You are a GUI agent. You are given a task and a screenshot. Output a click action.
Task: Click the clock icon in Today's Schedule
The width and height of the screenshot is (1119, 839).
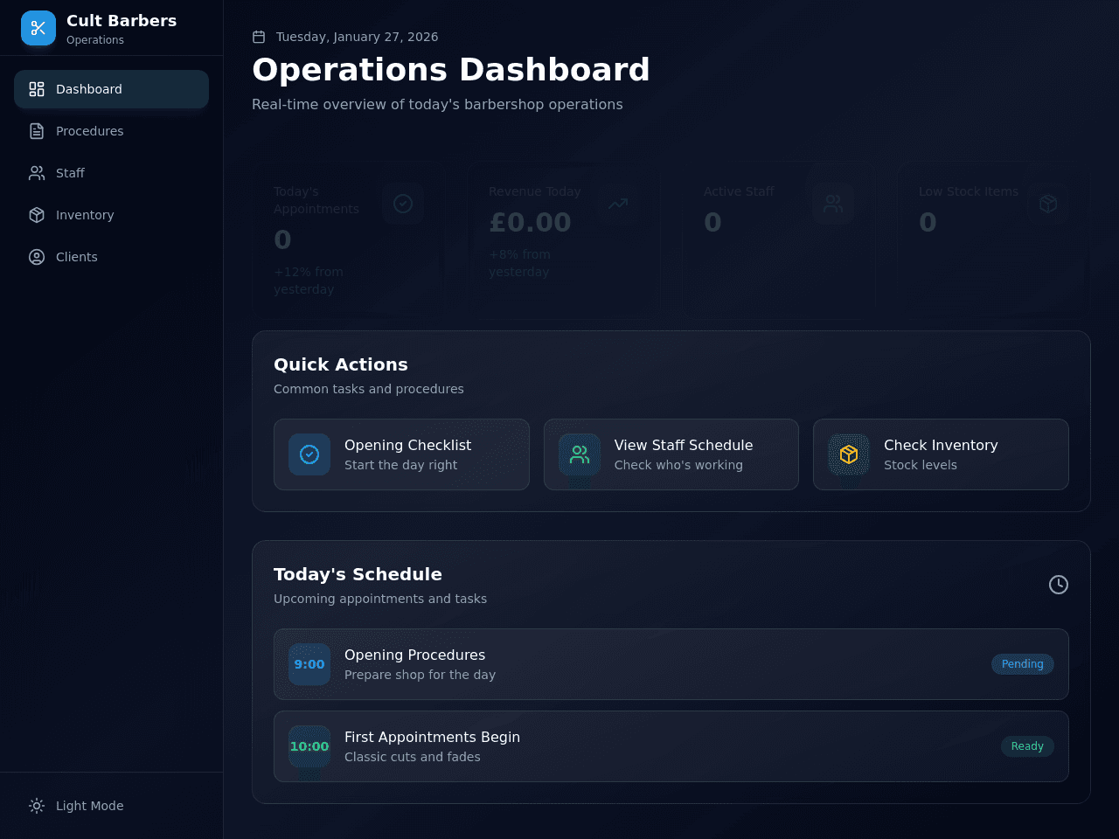click(1059, 585)
